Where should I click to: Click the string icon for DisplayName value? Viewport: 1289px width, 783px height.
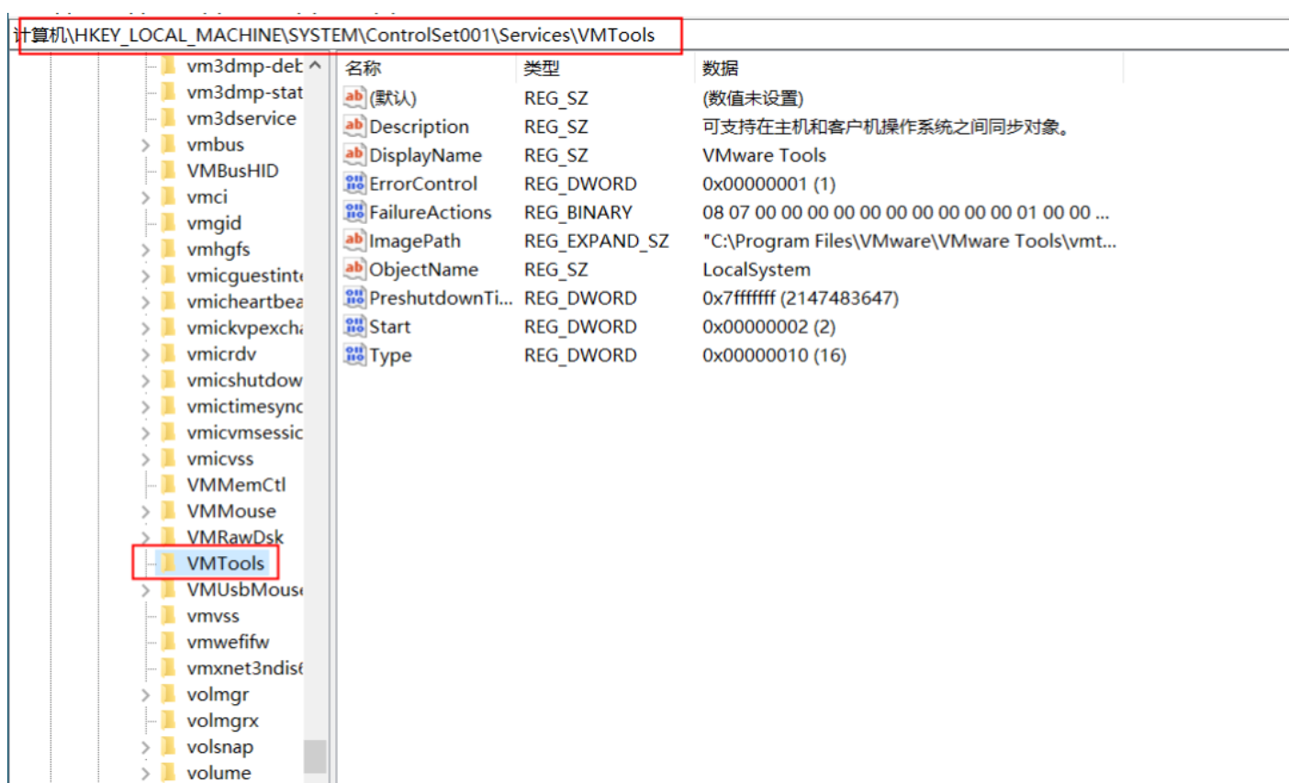pos(354,154)
